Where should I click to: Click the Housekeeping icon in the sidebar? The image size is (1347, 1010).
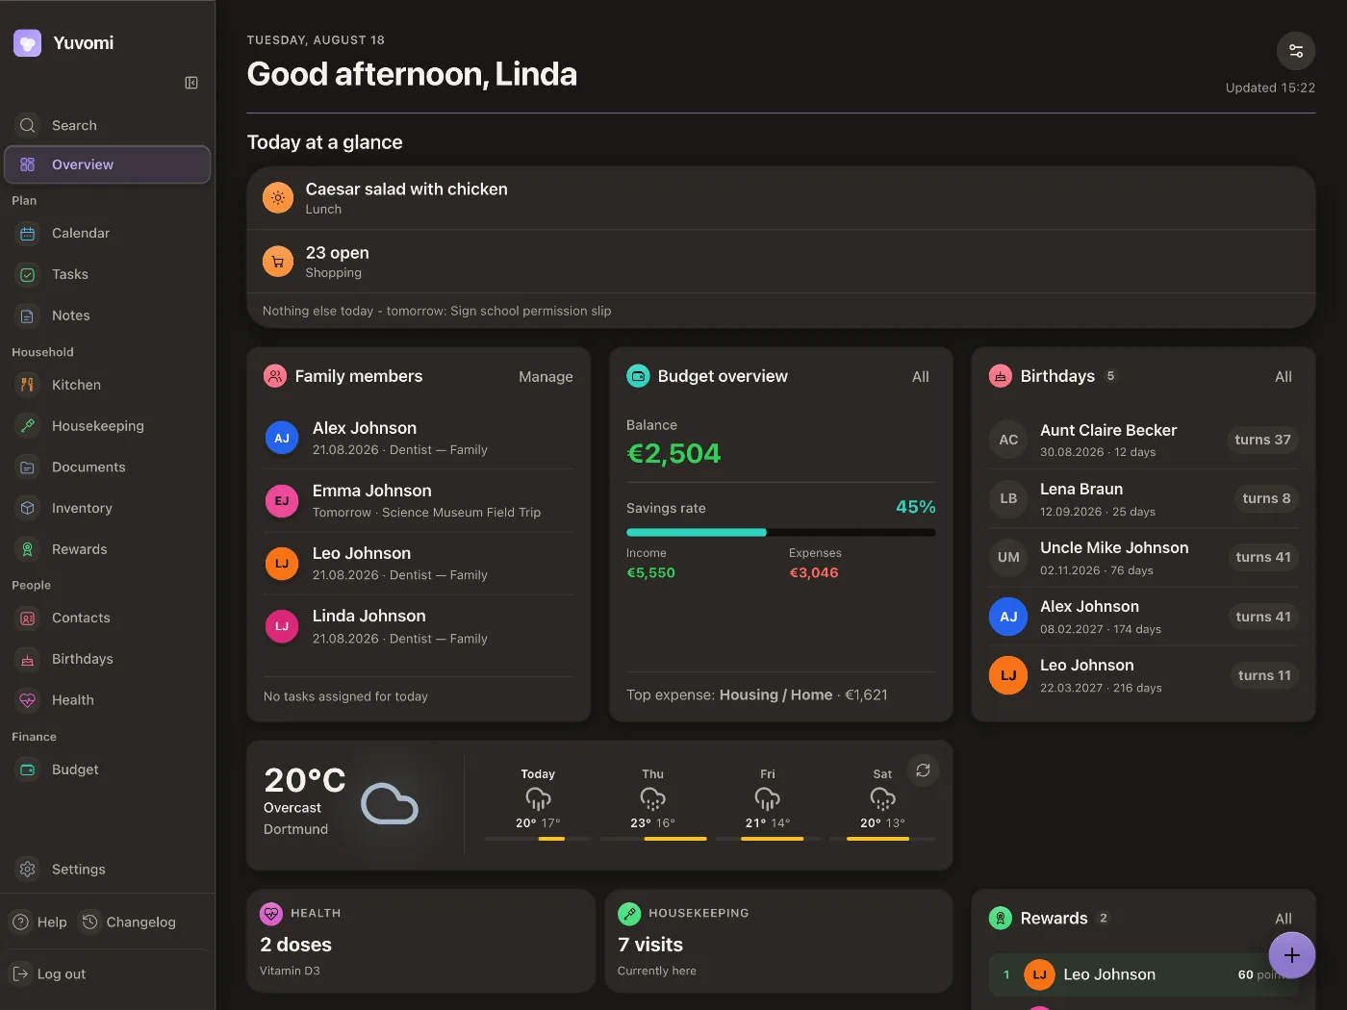click(28, 426)
